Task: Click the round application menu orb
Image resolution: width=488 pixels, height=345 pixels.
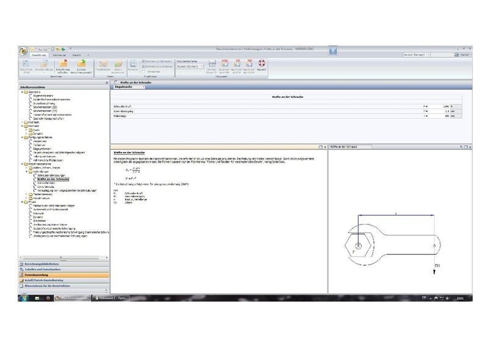Action: [23, 51]
